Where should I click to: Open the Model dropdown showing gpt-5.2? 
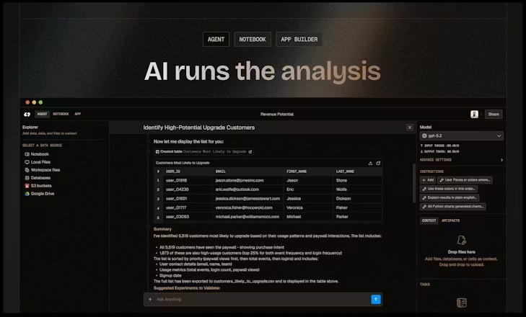[x=461, y=135]
